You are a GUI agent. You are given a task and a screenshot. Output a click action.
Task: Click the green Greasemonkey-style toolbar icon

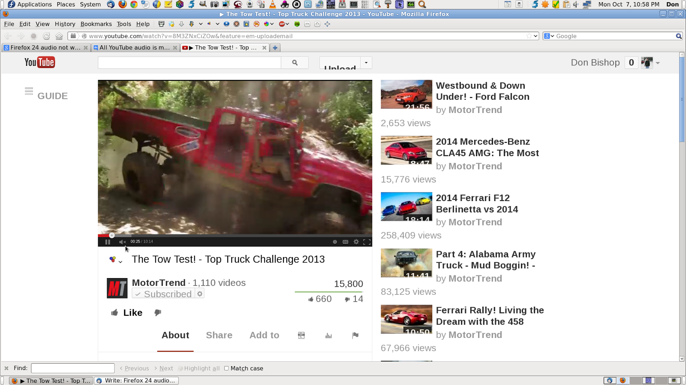tap(297, 24)
